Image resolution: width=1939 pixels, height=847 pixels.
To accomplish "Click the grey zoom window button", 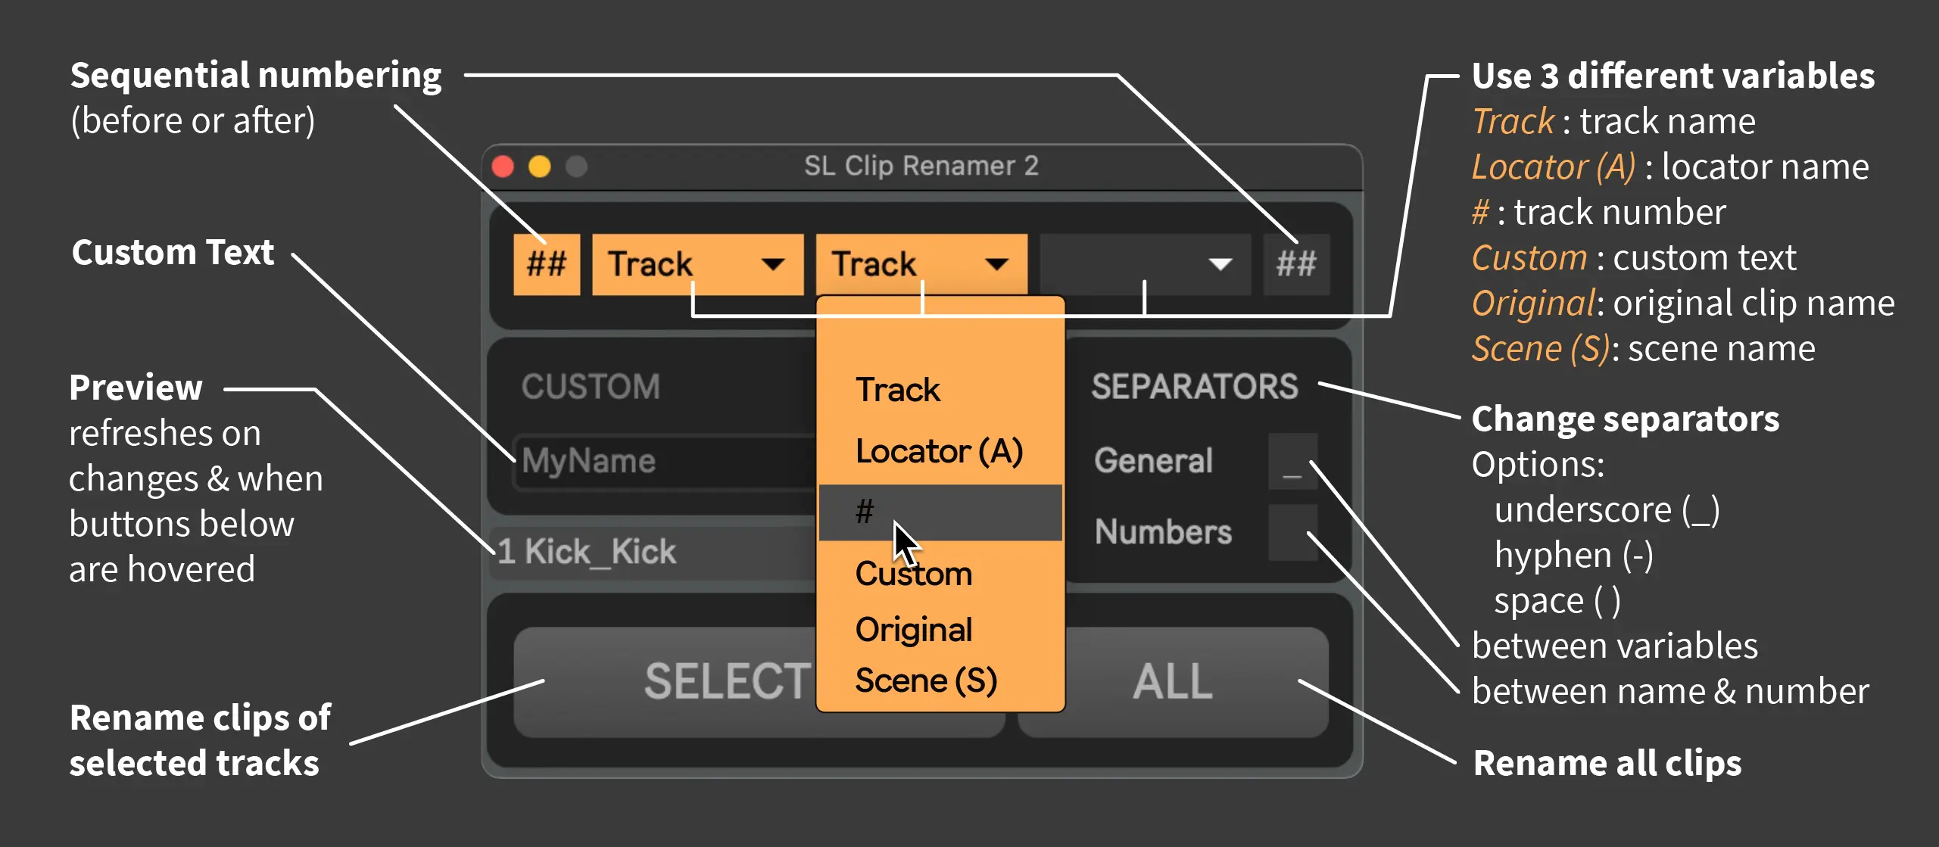I will click(x=576, y=166).
